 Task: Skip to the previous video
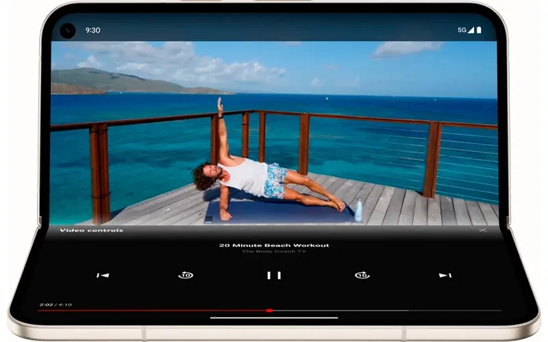(103, 275)
